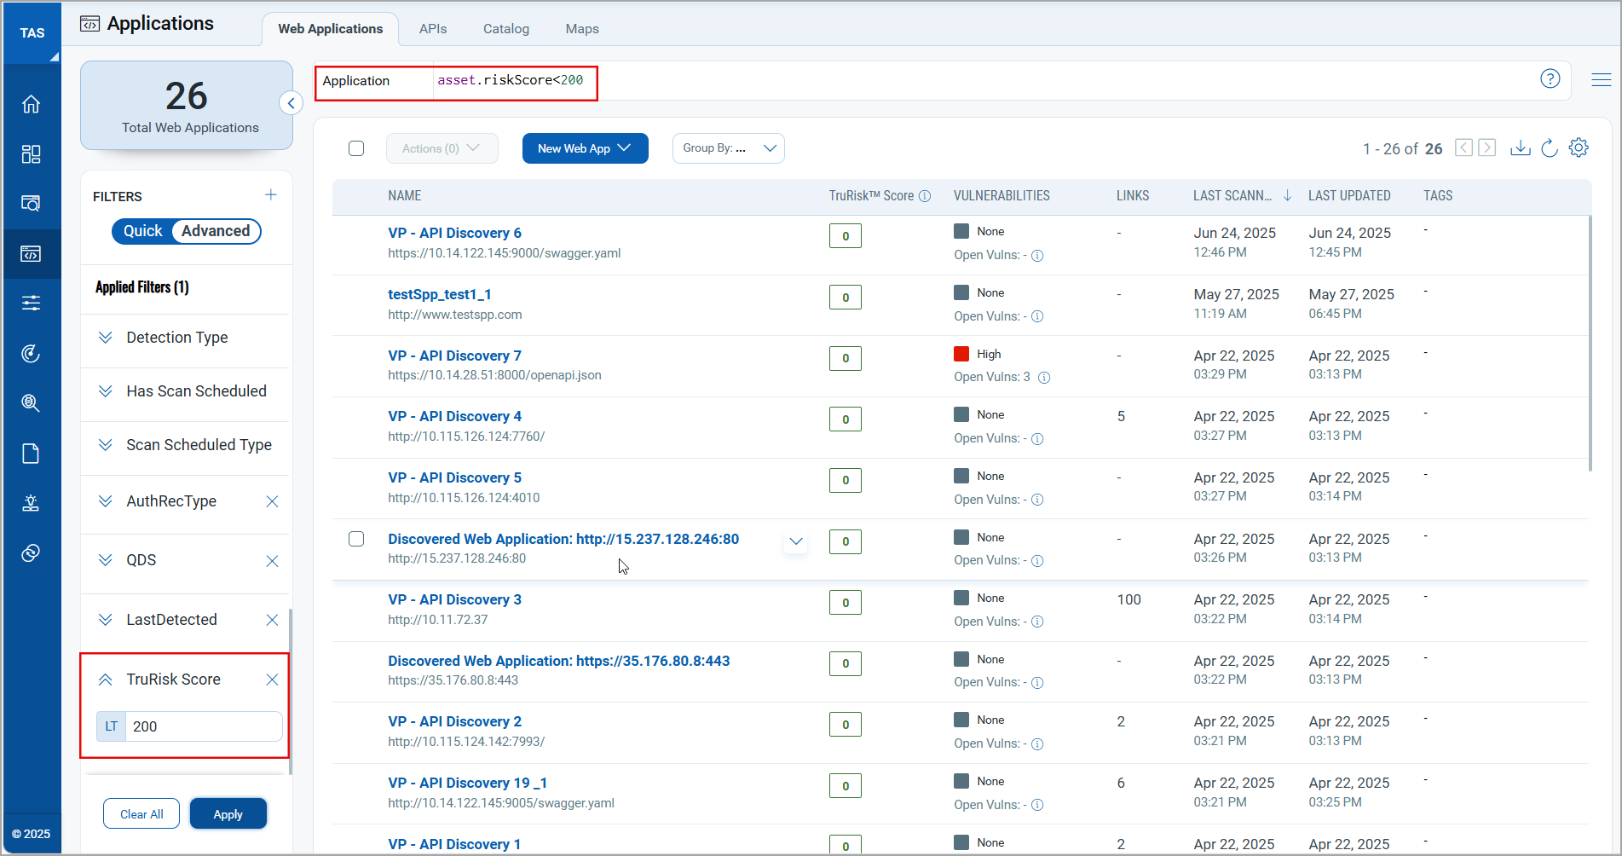Open Discovered Web Application https://35.176.80.8:443
The width and height of the screenshot is (1622, 856).
click(559, 661)
